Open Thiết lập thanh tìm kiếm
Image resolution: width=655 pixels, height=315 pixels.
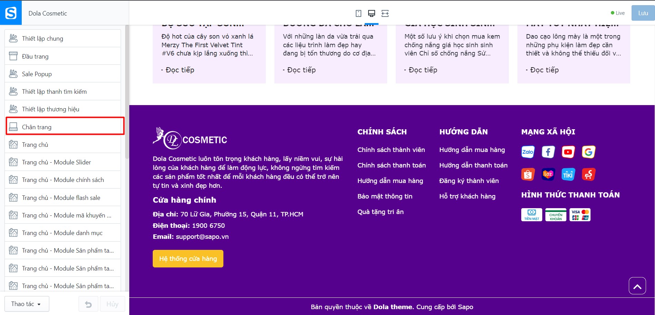[63, 91]
